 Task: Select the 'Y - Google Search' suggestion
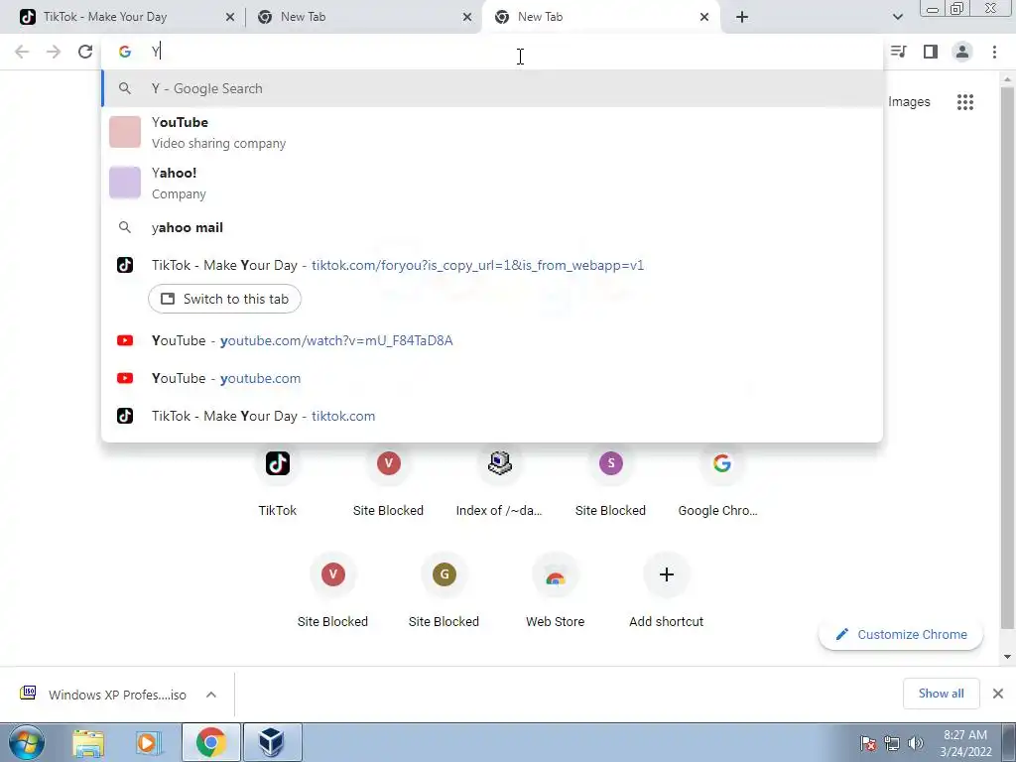[492, 88]
